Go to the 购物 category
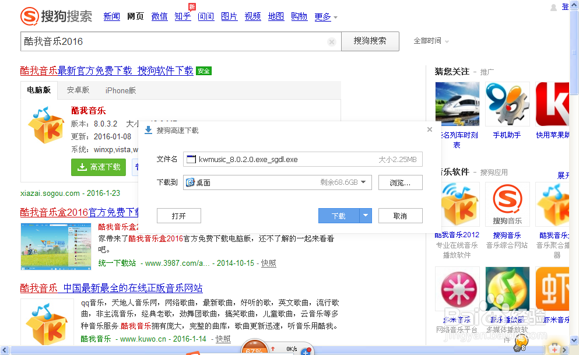This screenshot has height=355, width=579. (x=299, y=16)
